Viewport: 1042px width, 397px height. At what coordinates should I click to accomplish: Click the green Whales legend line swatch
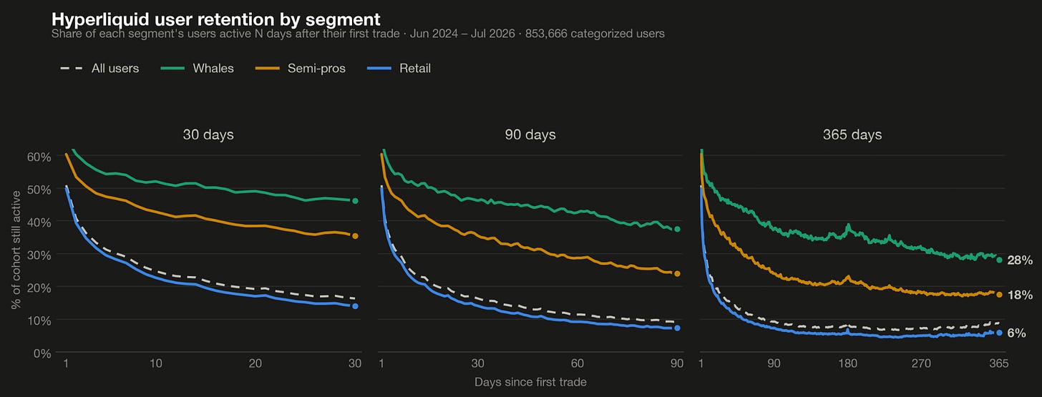pos(172,69)
